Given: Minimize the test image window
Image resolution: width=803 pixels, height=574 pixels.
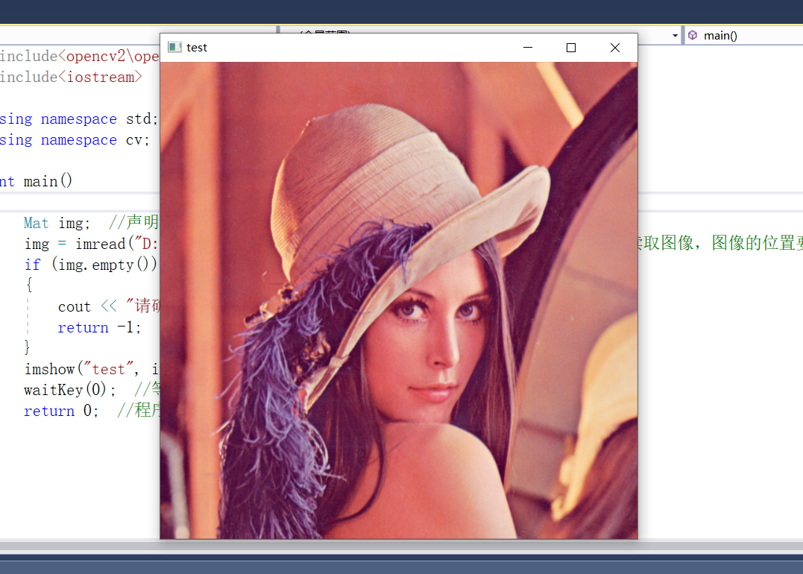Looking at the screenshot, I should tap(527, 48).
